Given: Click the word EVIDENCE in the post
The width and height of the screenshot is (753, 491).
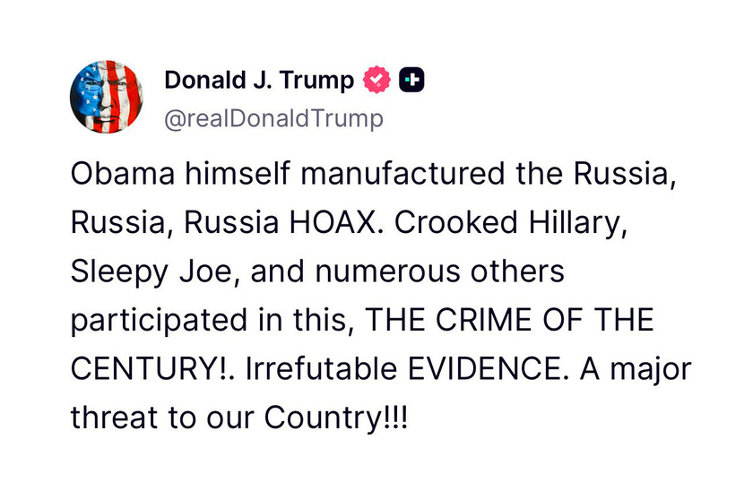Looking at the screenshot, I should 484,369.
